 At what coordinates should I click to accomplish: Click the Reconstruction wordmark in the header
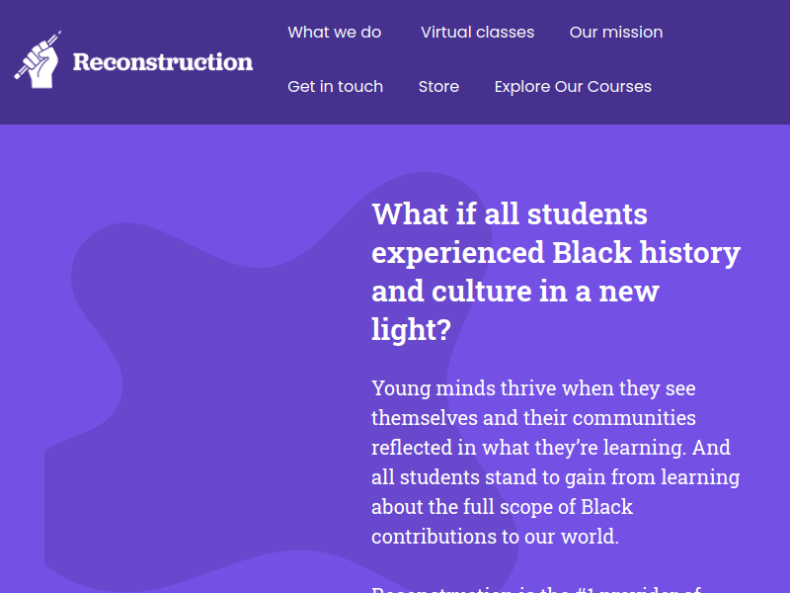pos(163,62)
